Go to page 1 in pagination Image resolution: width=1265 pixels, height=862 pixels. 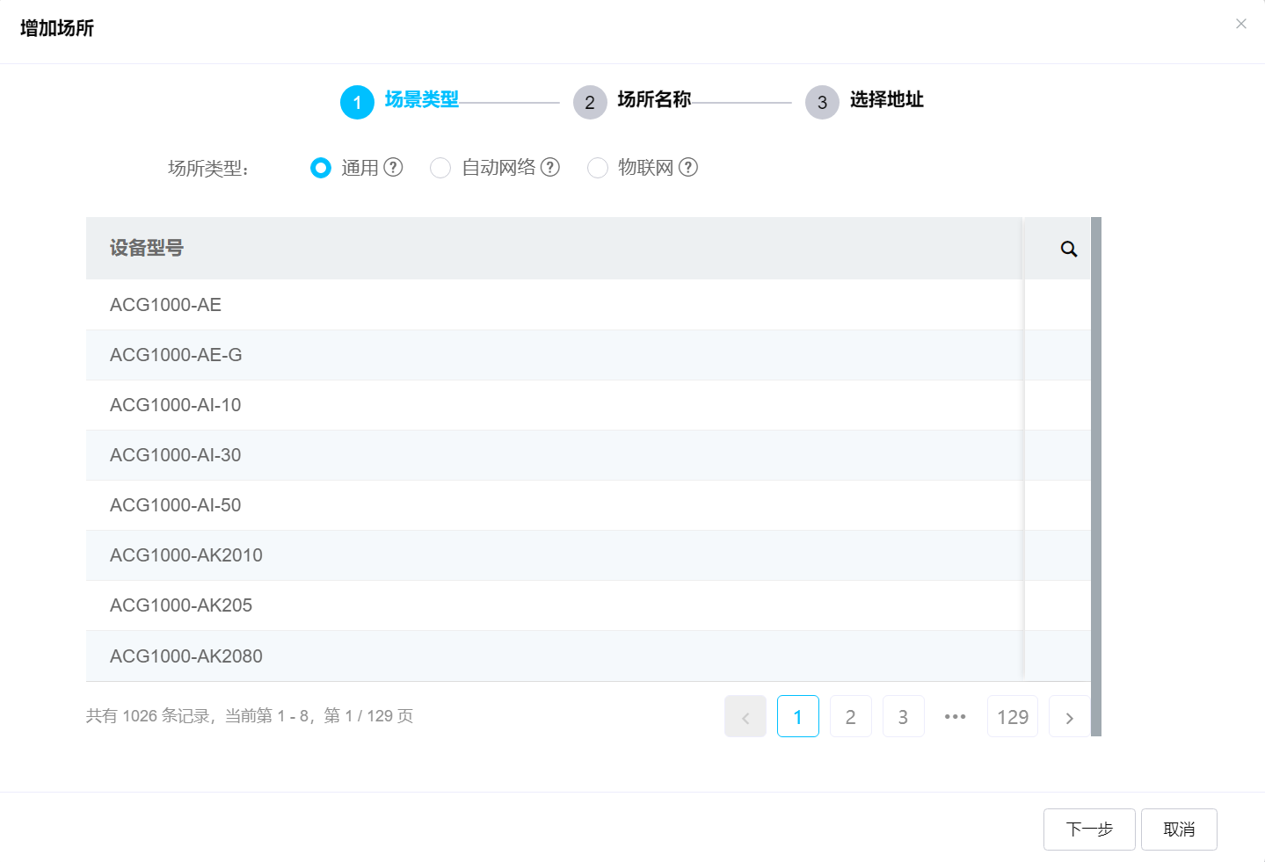(x=798, y=717)
